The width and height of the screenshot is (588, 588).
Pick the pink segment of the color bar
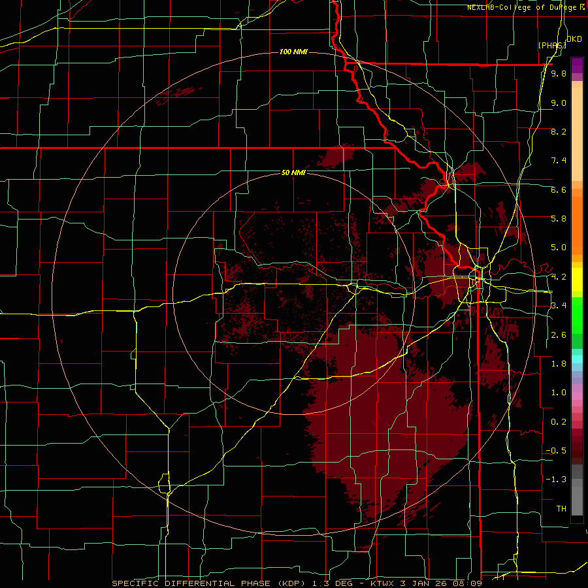pyautogui.click(x=577, y=396)
